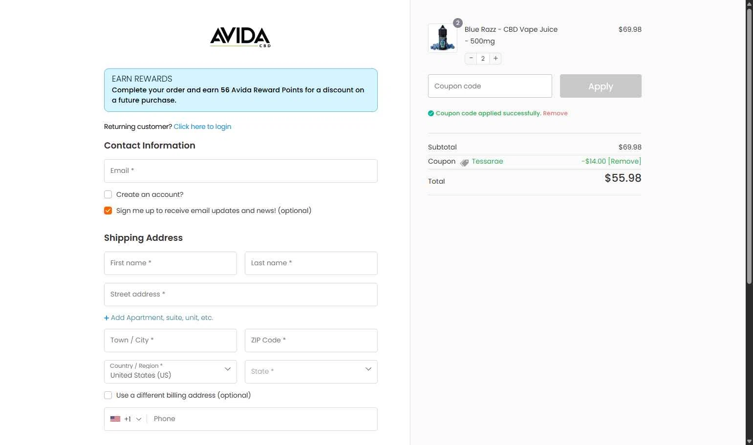Screen dimensions: 753x445
Task: Click the scrollbar up arrow
Action: [749, 4]
